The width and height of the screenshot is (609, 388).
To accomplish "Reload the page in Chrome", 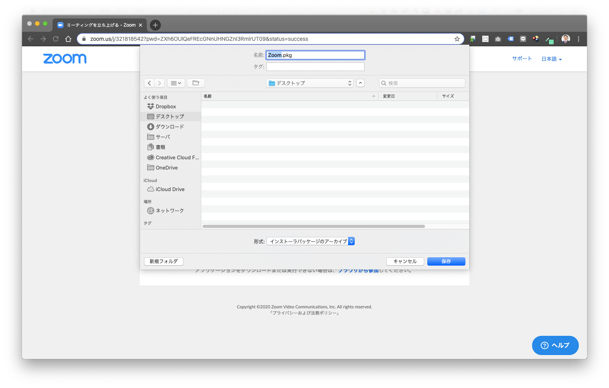I will pos(56,39).
